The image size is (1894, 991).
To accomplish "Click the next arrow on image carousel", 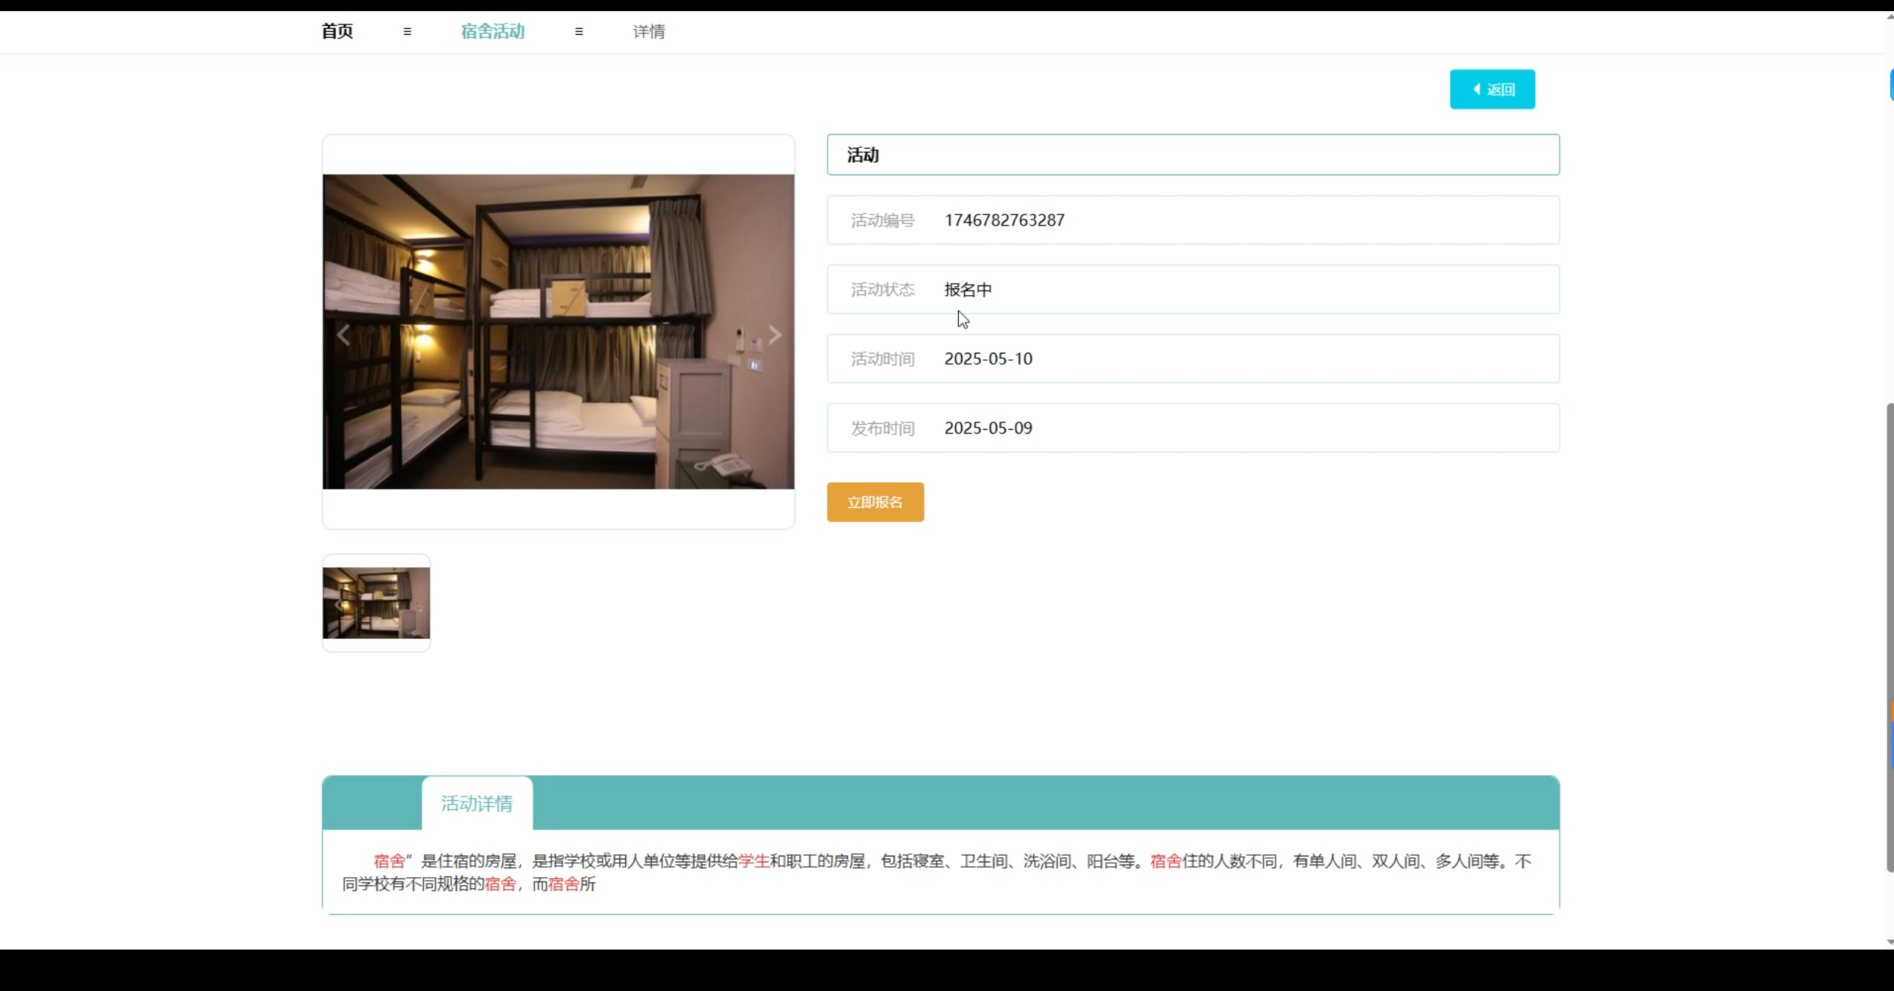I will (774, 334).
